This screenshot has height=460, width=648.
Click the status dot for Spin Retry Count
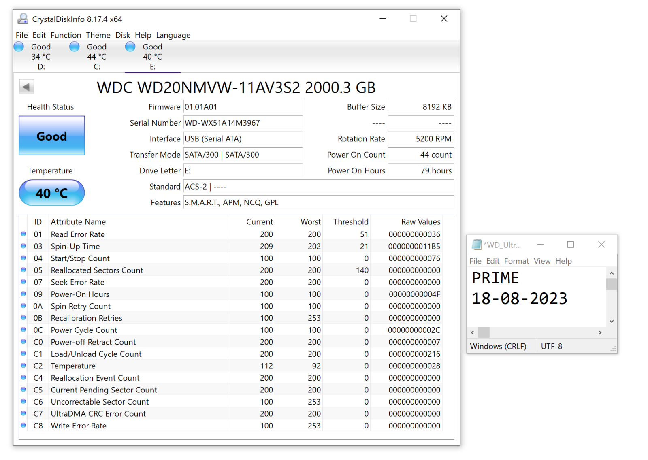pos(23,306)
